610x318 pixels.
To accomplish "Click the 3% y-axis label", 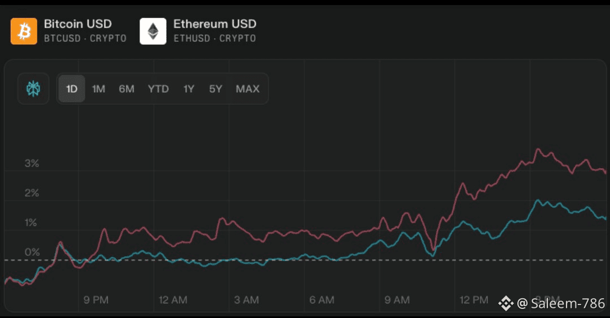I will [32, 164].
